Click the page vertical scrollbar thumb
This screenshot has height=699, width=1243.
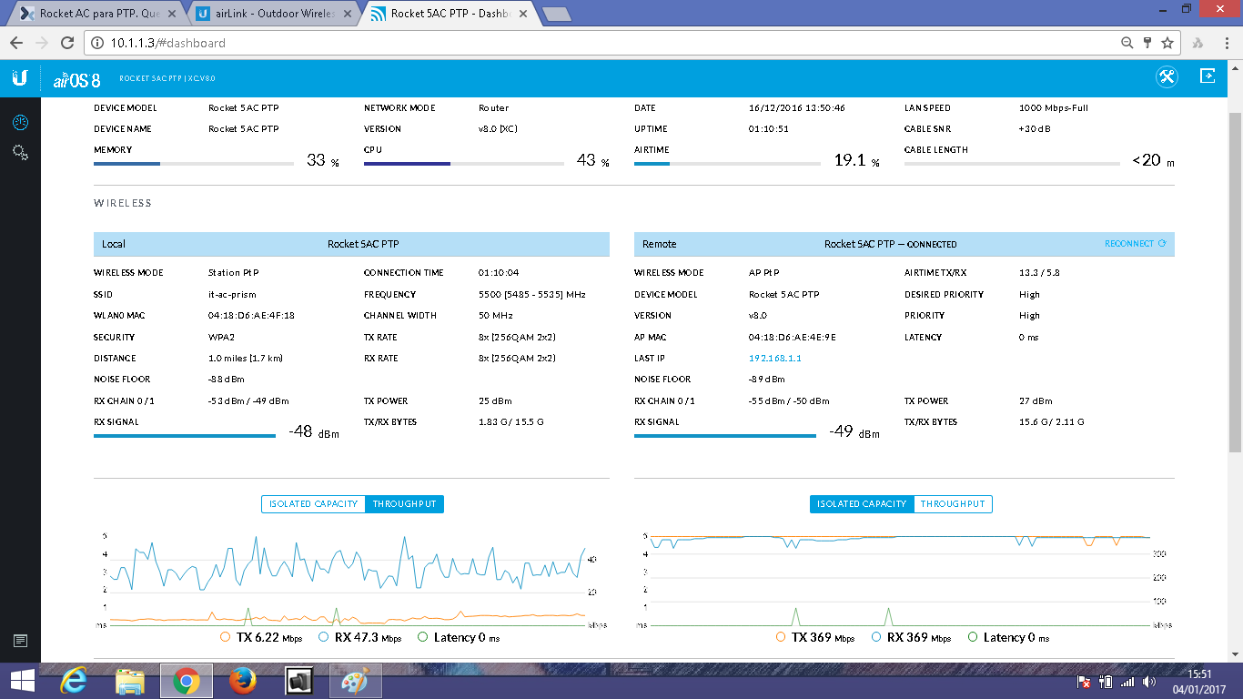(x=1235, y=283)
